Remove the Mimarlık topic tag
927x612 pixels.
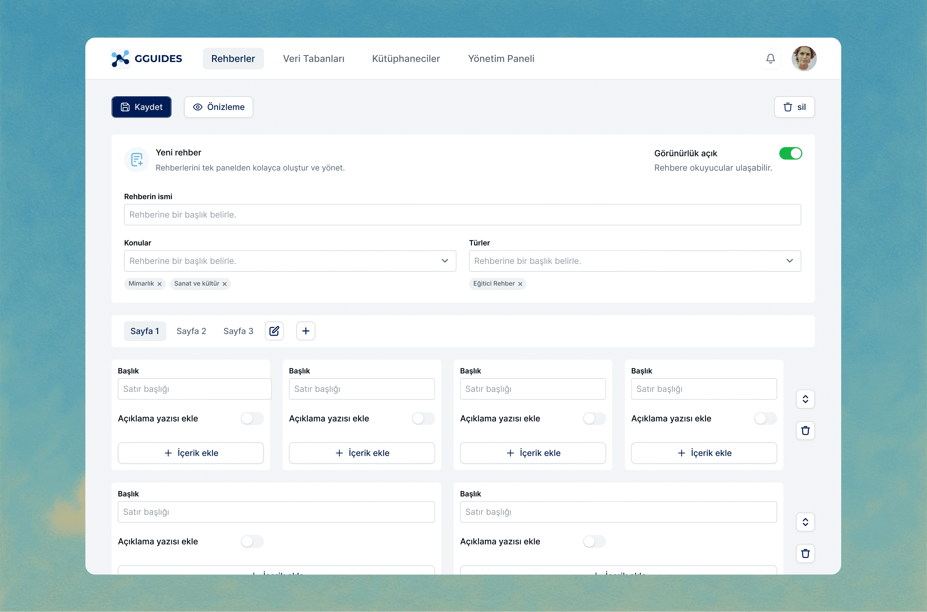[159, 284]
